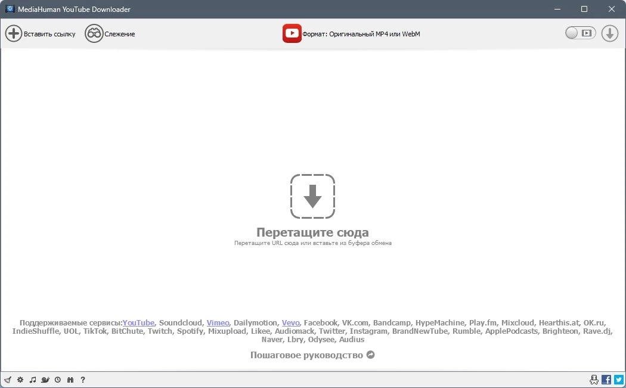Viewport: 626px width, 388px height.
Task: Click the mustache hat icon in status bar
Action: pyautogui.click(x=594, y=380)
